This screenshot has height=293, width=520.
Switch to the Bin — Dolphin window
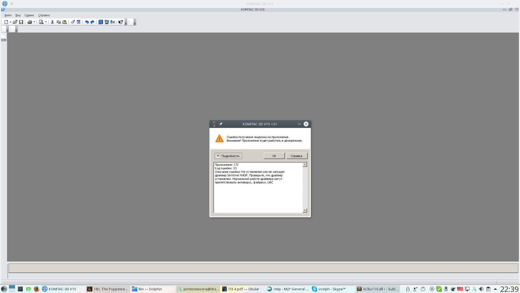coord(153,289)
